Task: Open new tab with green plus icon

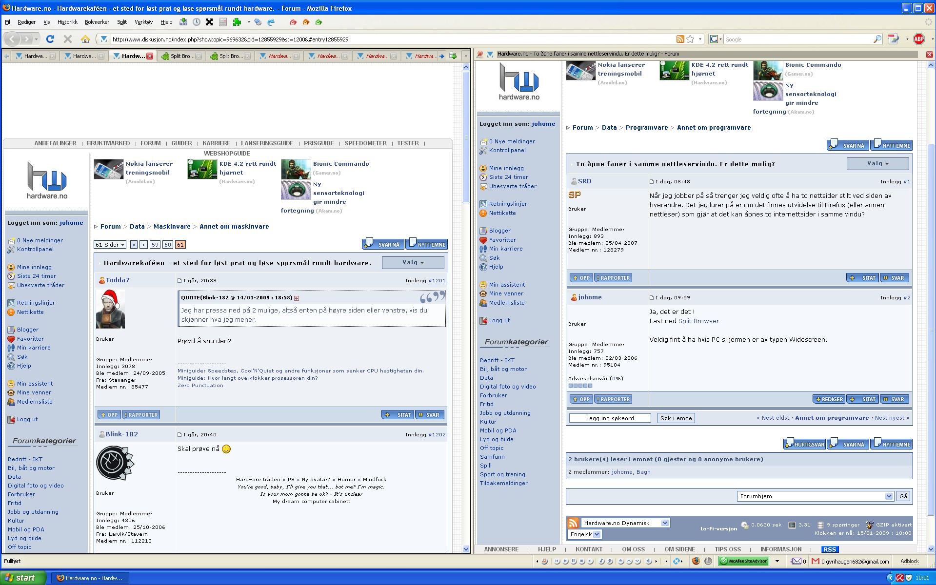Action: 453,56
